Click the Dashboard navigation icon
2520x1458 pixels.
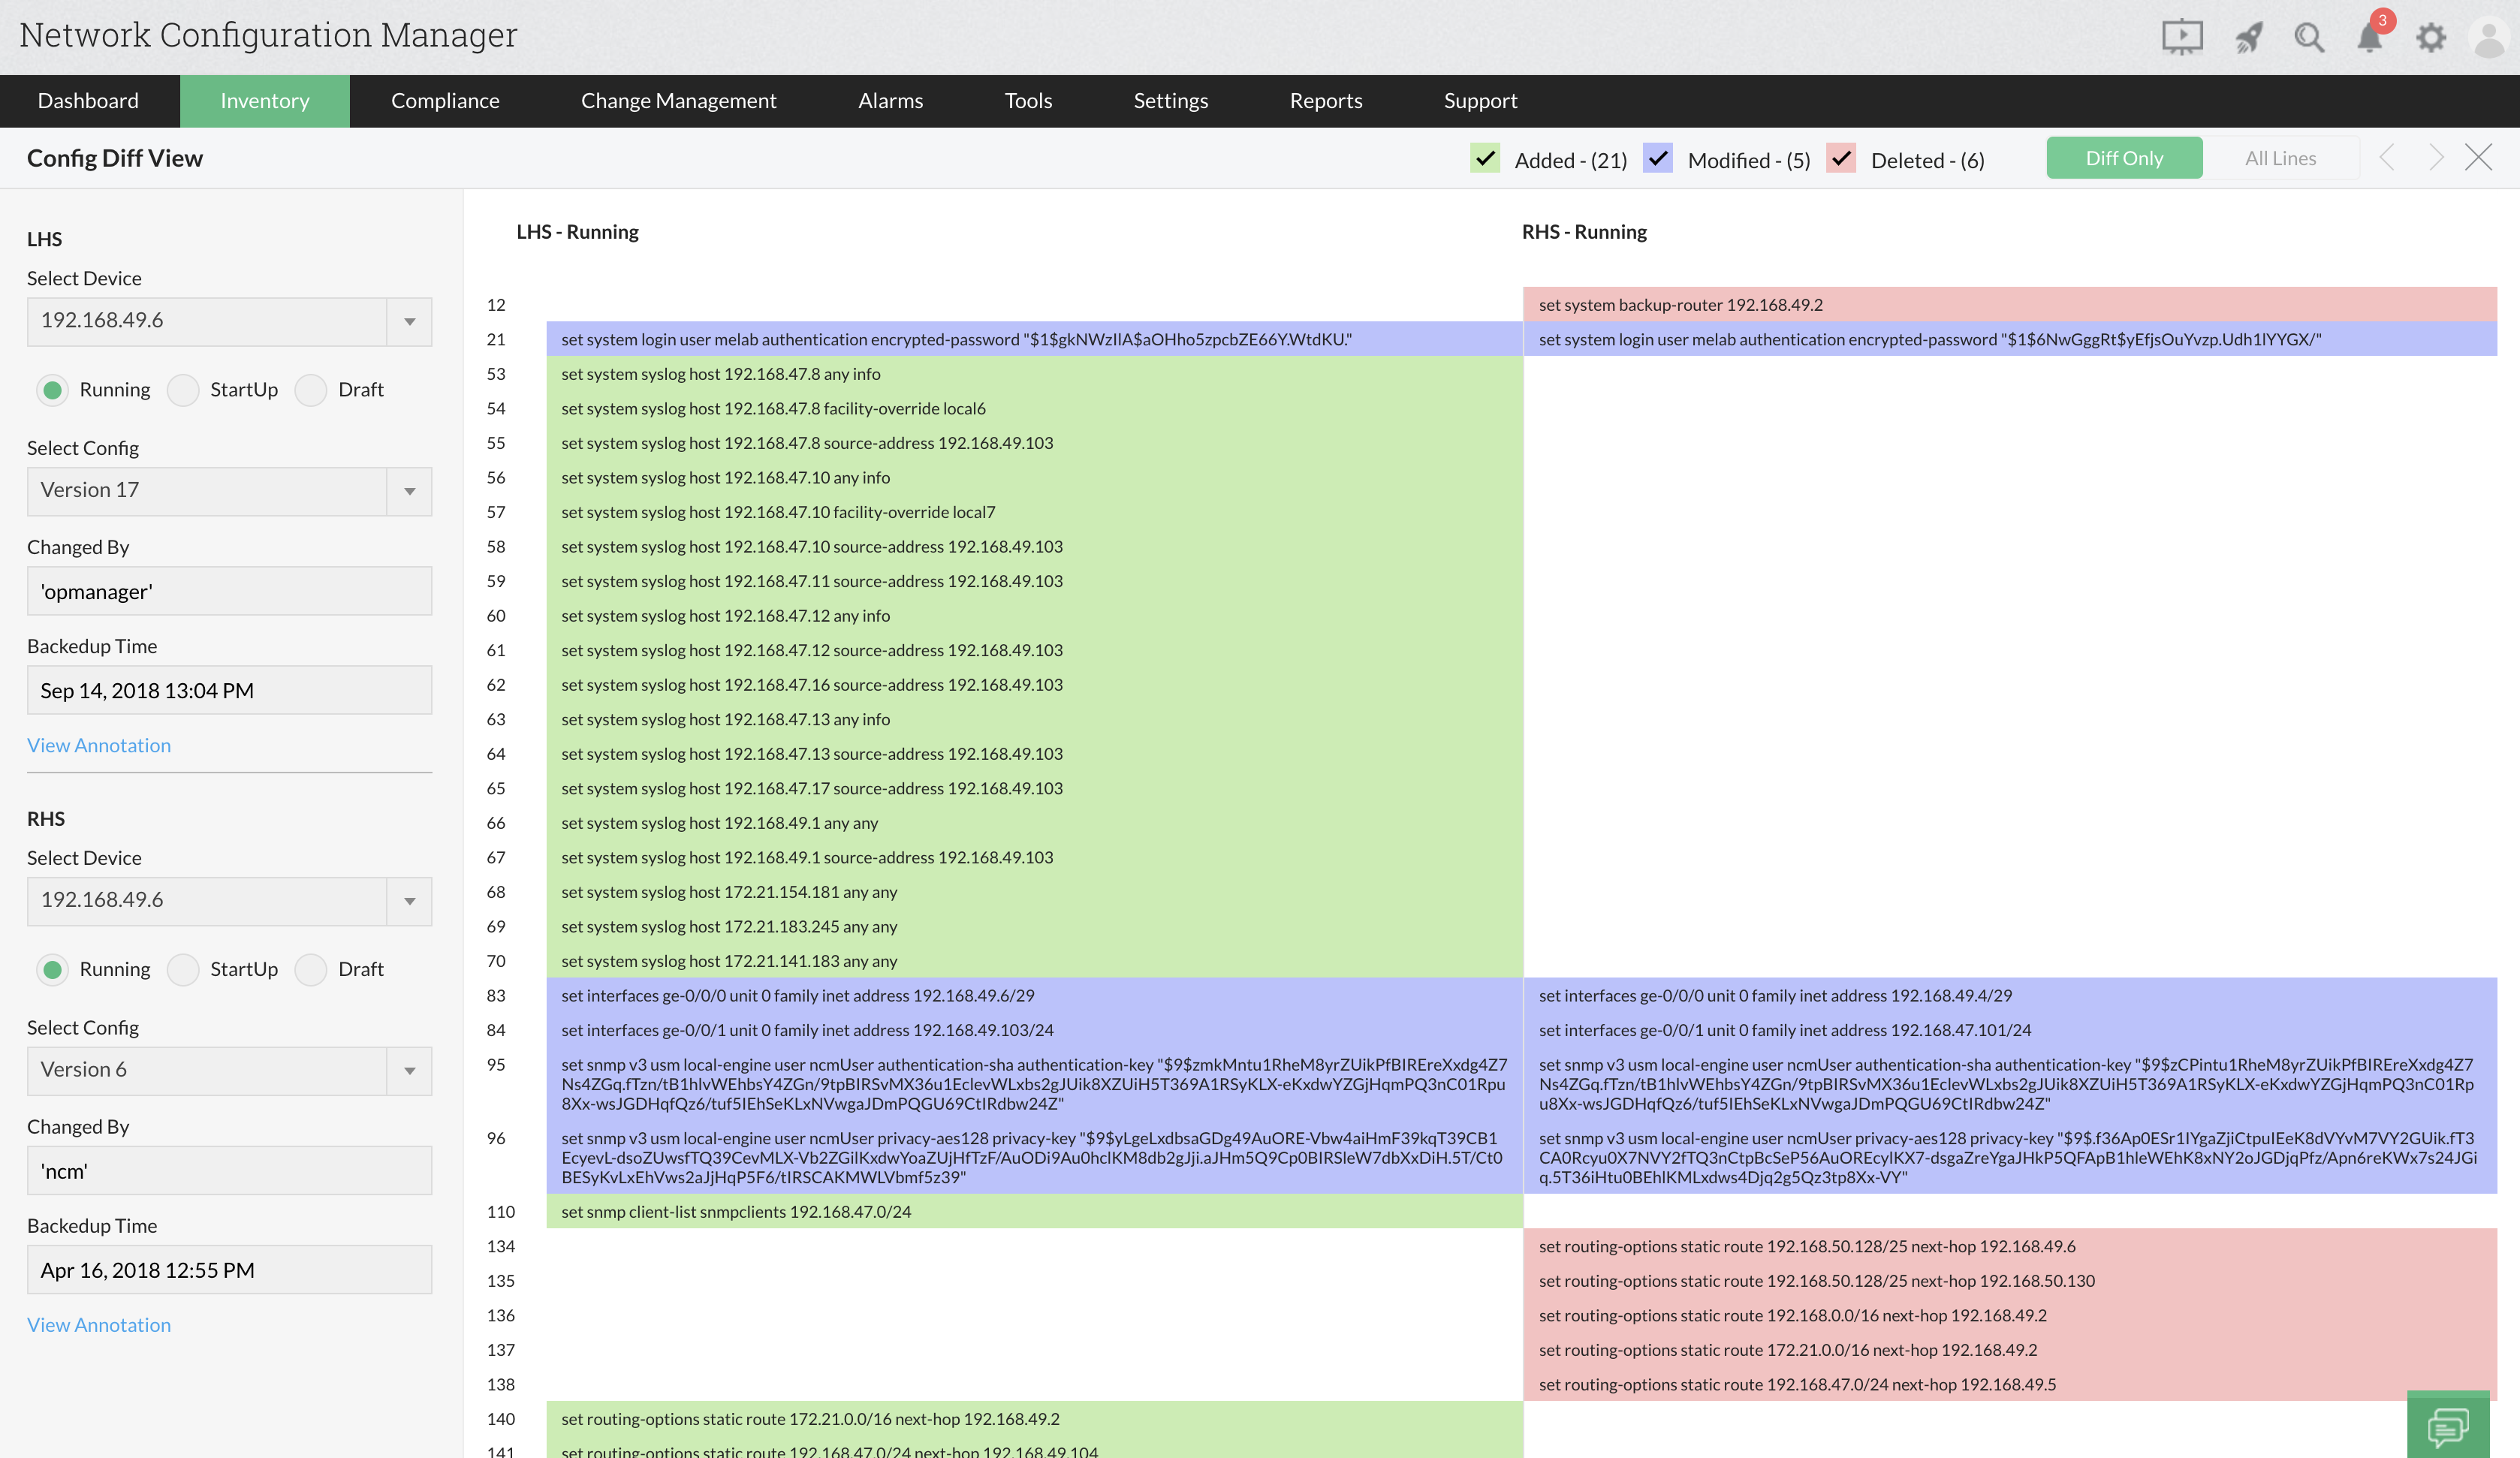89,99
